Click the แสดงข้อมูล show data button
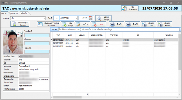 (x=103, y=18)
